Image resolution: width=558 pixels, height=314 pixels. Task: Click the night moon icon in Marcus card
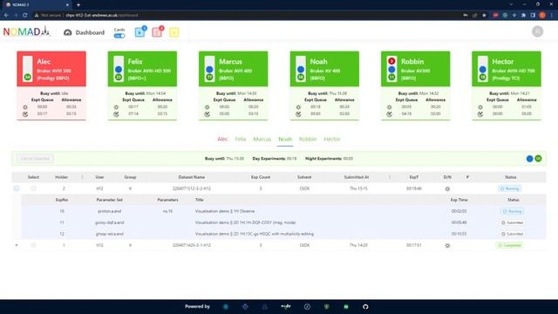pyautogui.click(x=208, y=114)
